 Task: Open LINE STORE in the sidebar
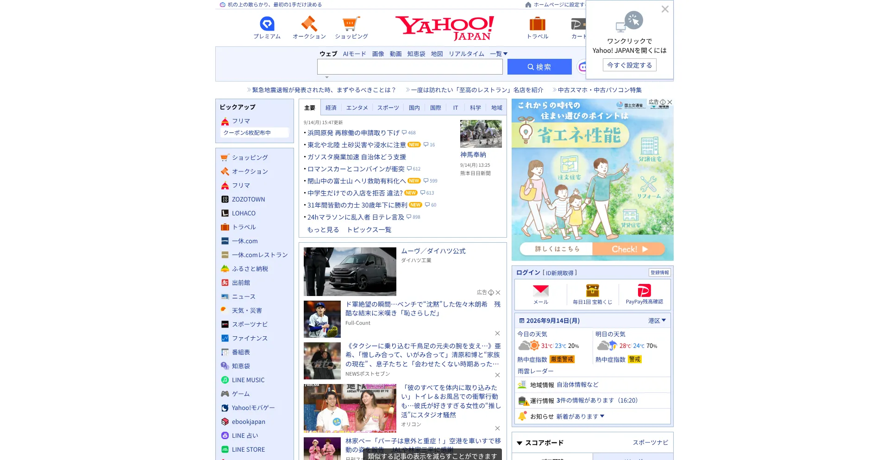coord(248,449)
